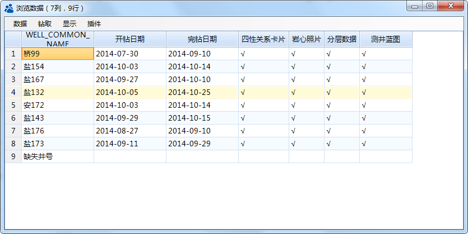468x234 pixels.
Task: Click the date cell 2014-10-05
Action: (x=130, y=92)
